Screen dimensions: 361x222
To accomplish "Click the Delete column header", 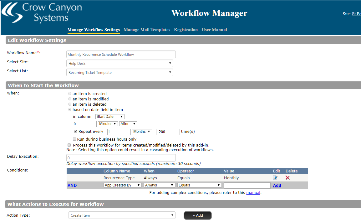I will coord(292,171).
